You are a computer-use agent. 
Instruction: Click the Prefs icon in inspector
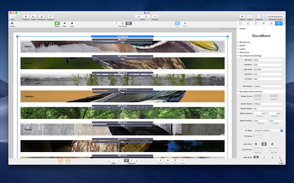[281, 161]
